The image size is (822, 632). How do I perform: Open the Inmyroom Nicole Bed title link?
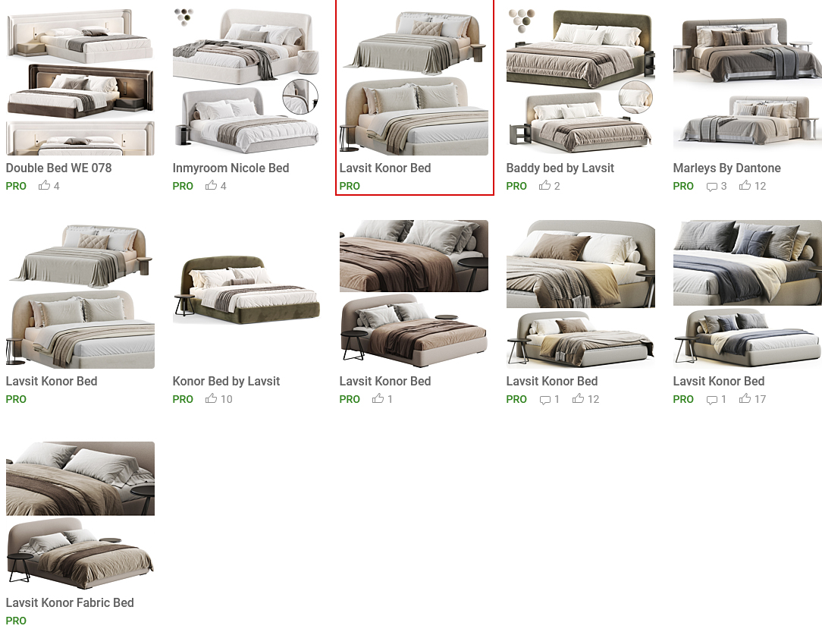click(x=231, y=168)
